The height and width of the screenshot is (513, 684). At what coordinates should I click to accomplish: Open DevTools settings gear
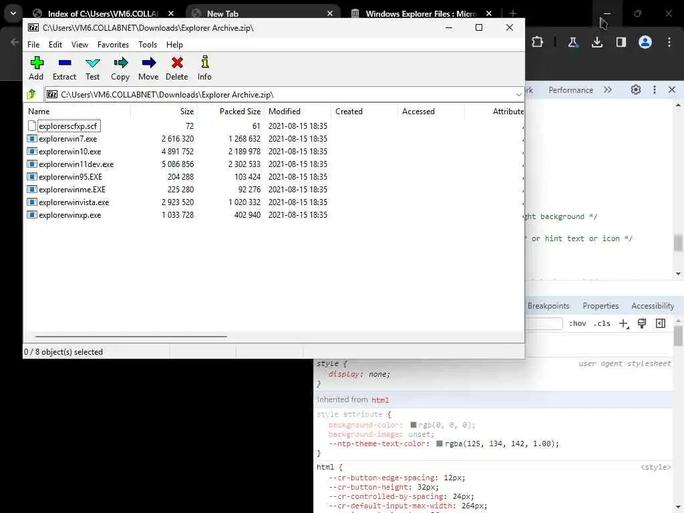tap(636, 90)
